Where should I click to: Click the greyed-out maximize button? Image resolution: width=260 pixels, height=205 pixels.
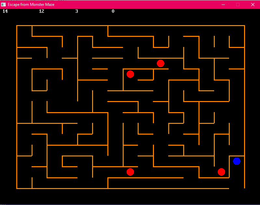[x=238, y=5]
